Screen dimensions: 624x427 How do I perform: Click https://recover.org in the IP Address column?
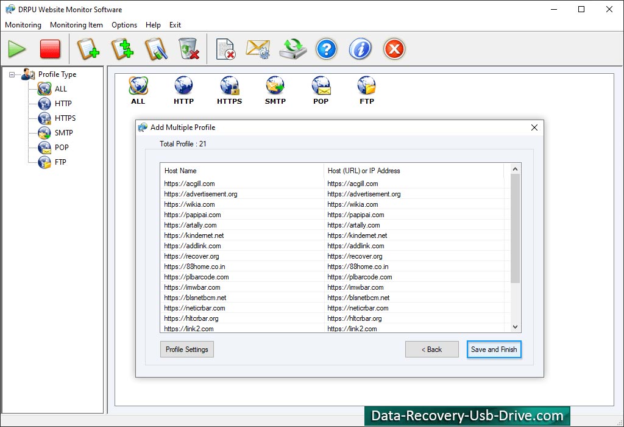click(355, 256)
